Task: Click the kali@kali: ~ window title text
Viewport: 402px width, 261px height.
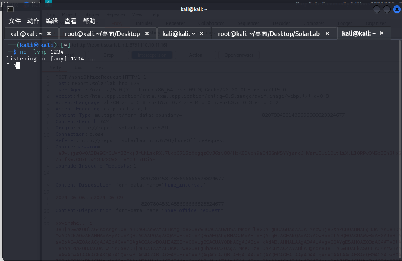Action: click(x=194, y=9)
